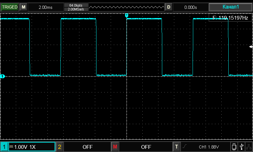Open the 2.00ms time base setting
The height and width of the screenshot is (152, 253).
coord(45,7)
